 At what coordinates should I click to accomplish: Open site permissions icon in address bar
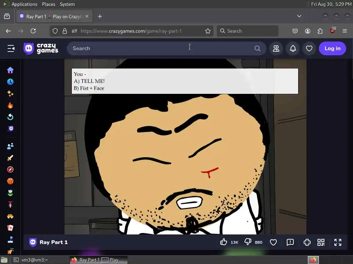pos(74,31)
